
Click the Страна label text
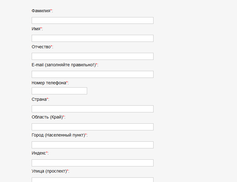39,99
